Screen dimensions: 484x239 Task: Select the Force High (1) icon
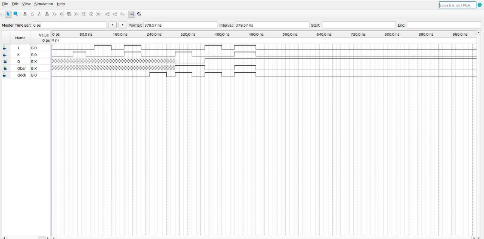tap(40, 14)
